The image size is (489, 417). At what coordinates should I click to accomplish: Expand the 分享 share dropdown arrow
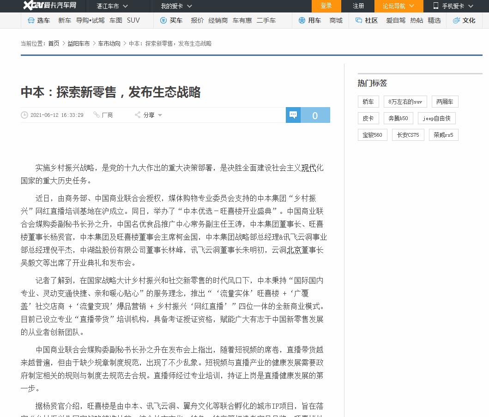point(160,115)
